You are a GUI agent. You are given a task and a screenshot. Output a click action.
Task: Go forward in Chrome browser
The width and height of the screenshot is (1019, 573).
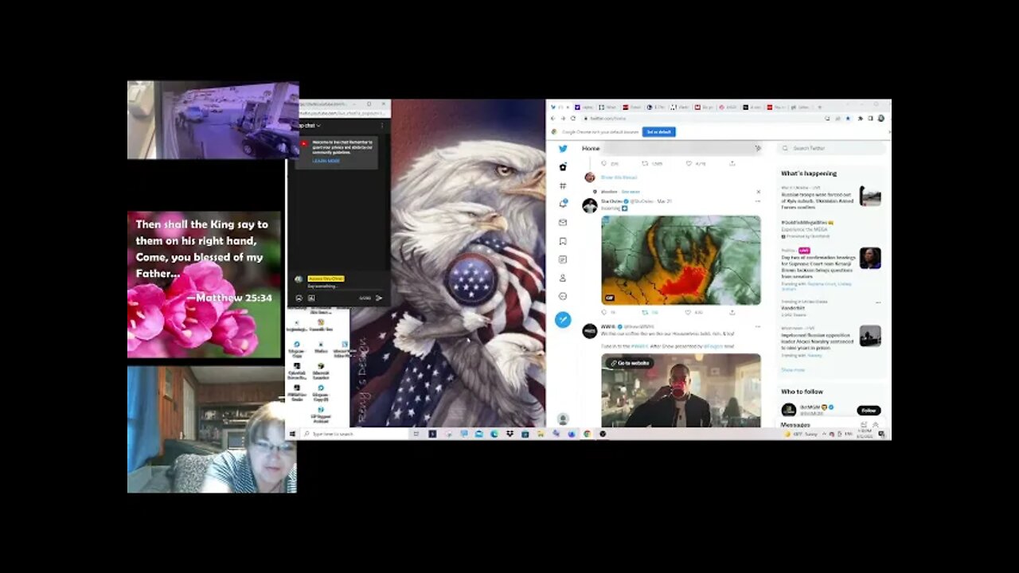[563, 118]
